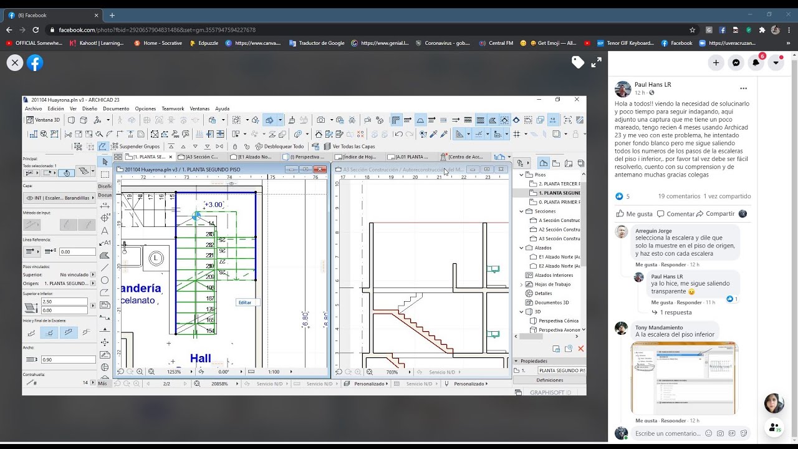Click the red delete X icon in navigator

point(580,349)
